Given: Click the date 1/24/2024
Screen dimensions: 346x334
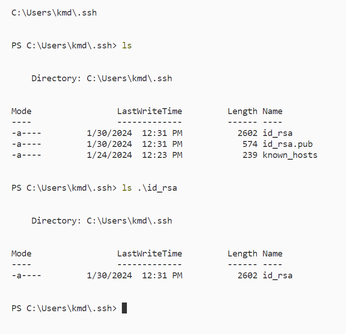Looking at the screenshot, I should (x=109, y=155).
